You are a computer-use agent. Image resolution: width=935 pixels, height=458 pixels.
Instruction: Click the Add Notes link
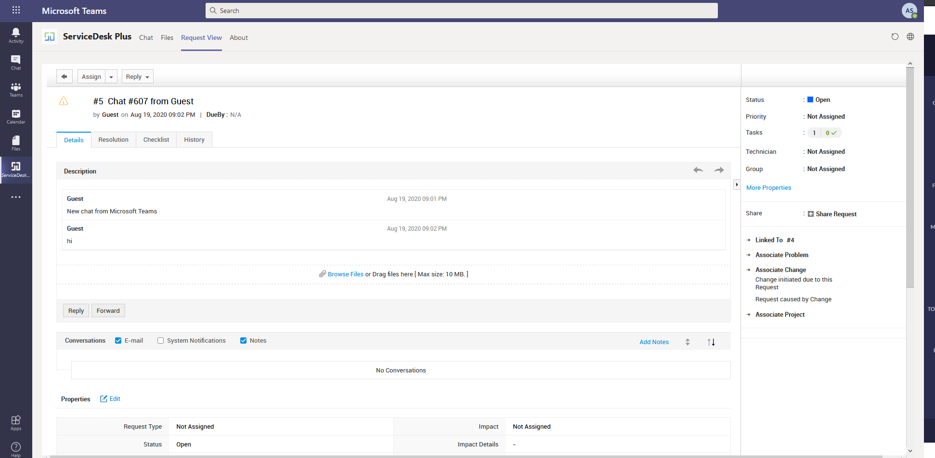pyautogui.click(x=654, y=342)
